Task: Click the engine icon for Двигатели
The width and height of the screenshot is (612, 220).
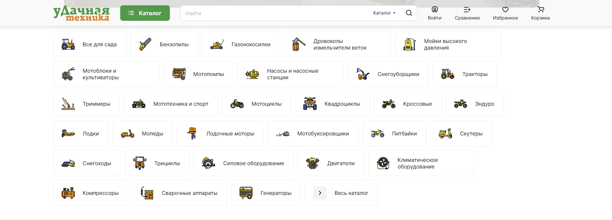Action: (x=313, y=163)
